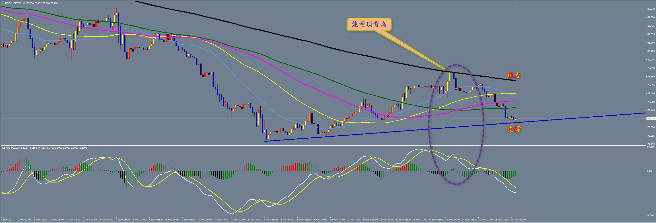Click price scale value 82.990
This screenshot has width=656, height=223.
coord(651,17)
